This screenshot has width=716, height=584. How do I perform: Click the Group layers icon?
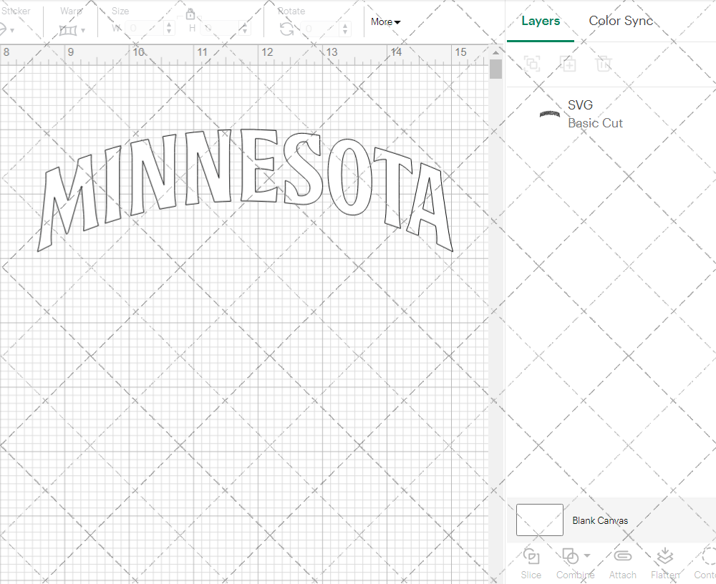pos(532,64)
